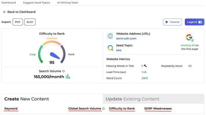Sort by Difficulty to Rank column
206x115 pixels.
point(122,108)
